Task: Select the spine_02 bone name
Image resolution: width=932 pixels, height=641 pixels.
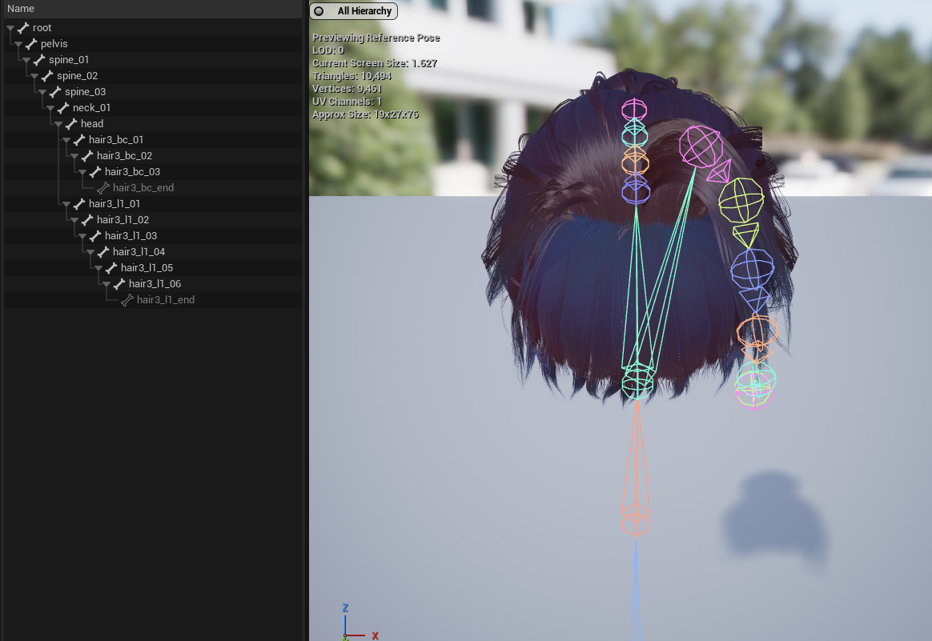Action: 78,76
